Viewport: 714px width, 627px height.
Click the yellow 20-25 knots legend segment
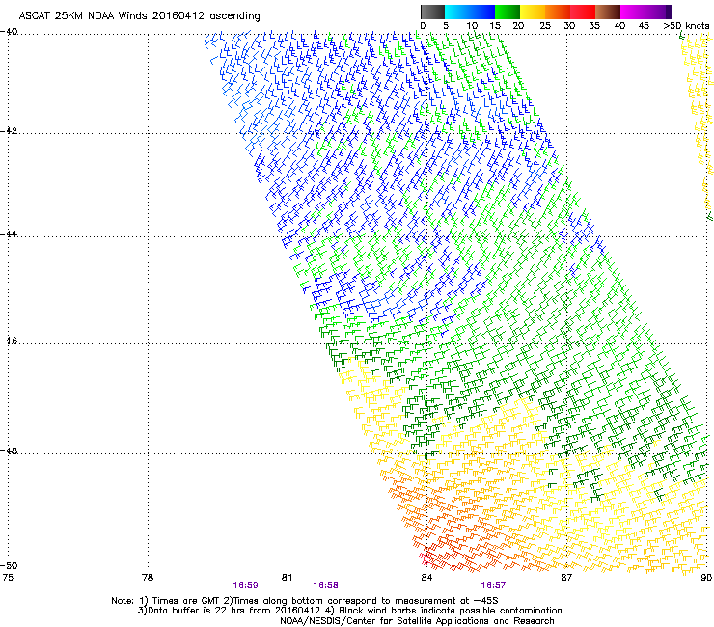pyautogui.click(x=533, y=12)
